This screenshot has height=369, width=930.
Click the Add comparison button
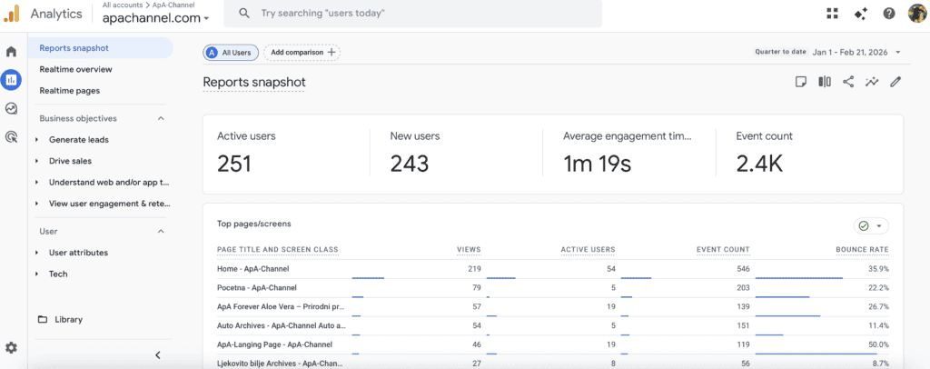(302, 52)
